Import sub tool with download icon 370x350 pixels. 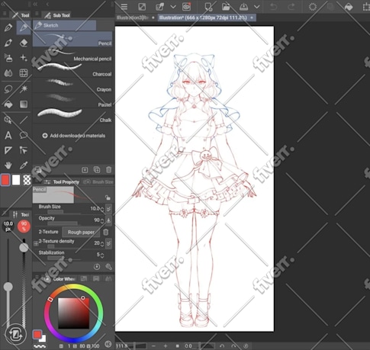(85, 170)
